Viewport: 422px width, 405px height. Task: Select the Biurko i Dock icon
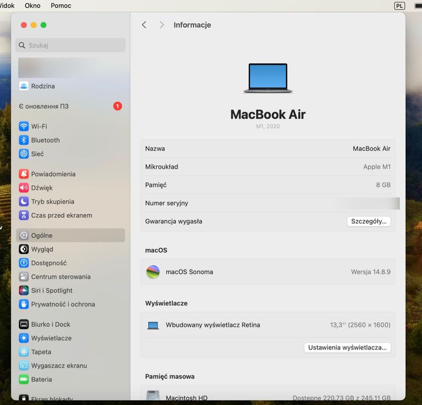pyautogui.click(x=24, y=324)
